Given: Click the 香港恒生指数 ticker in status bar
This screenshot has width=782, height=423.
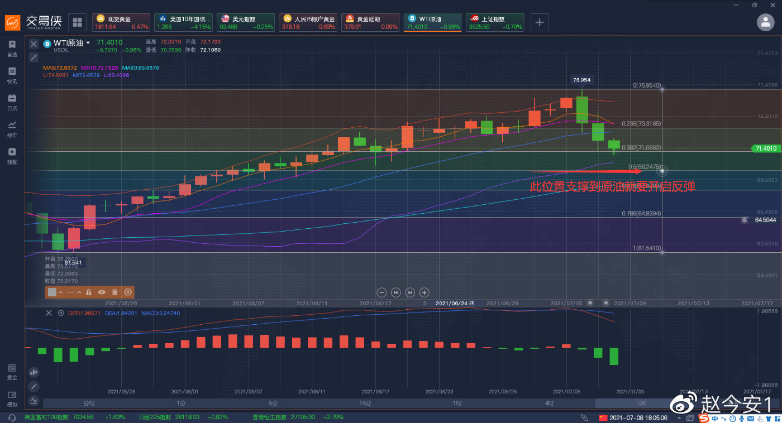Looking at the screenshot, I should click(x=298, y=417).
